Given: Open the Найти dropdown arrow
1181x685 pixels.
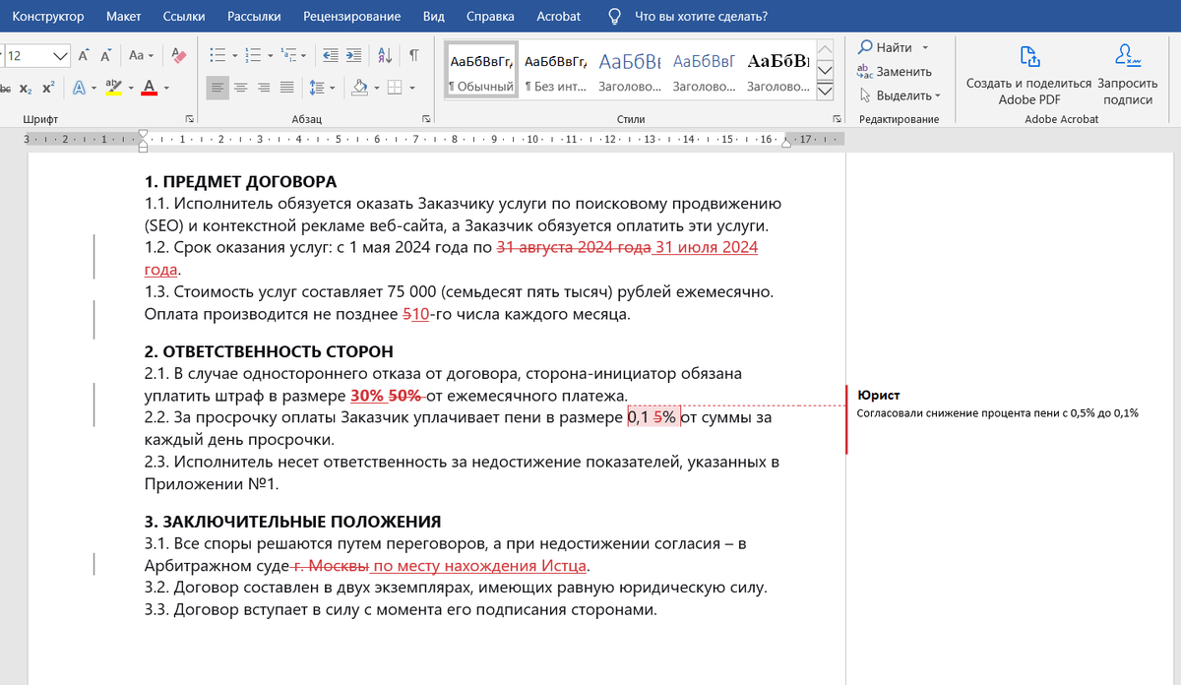Looking at the screenshot, I should coord(926,47).
